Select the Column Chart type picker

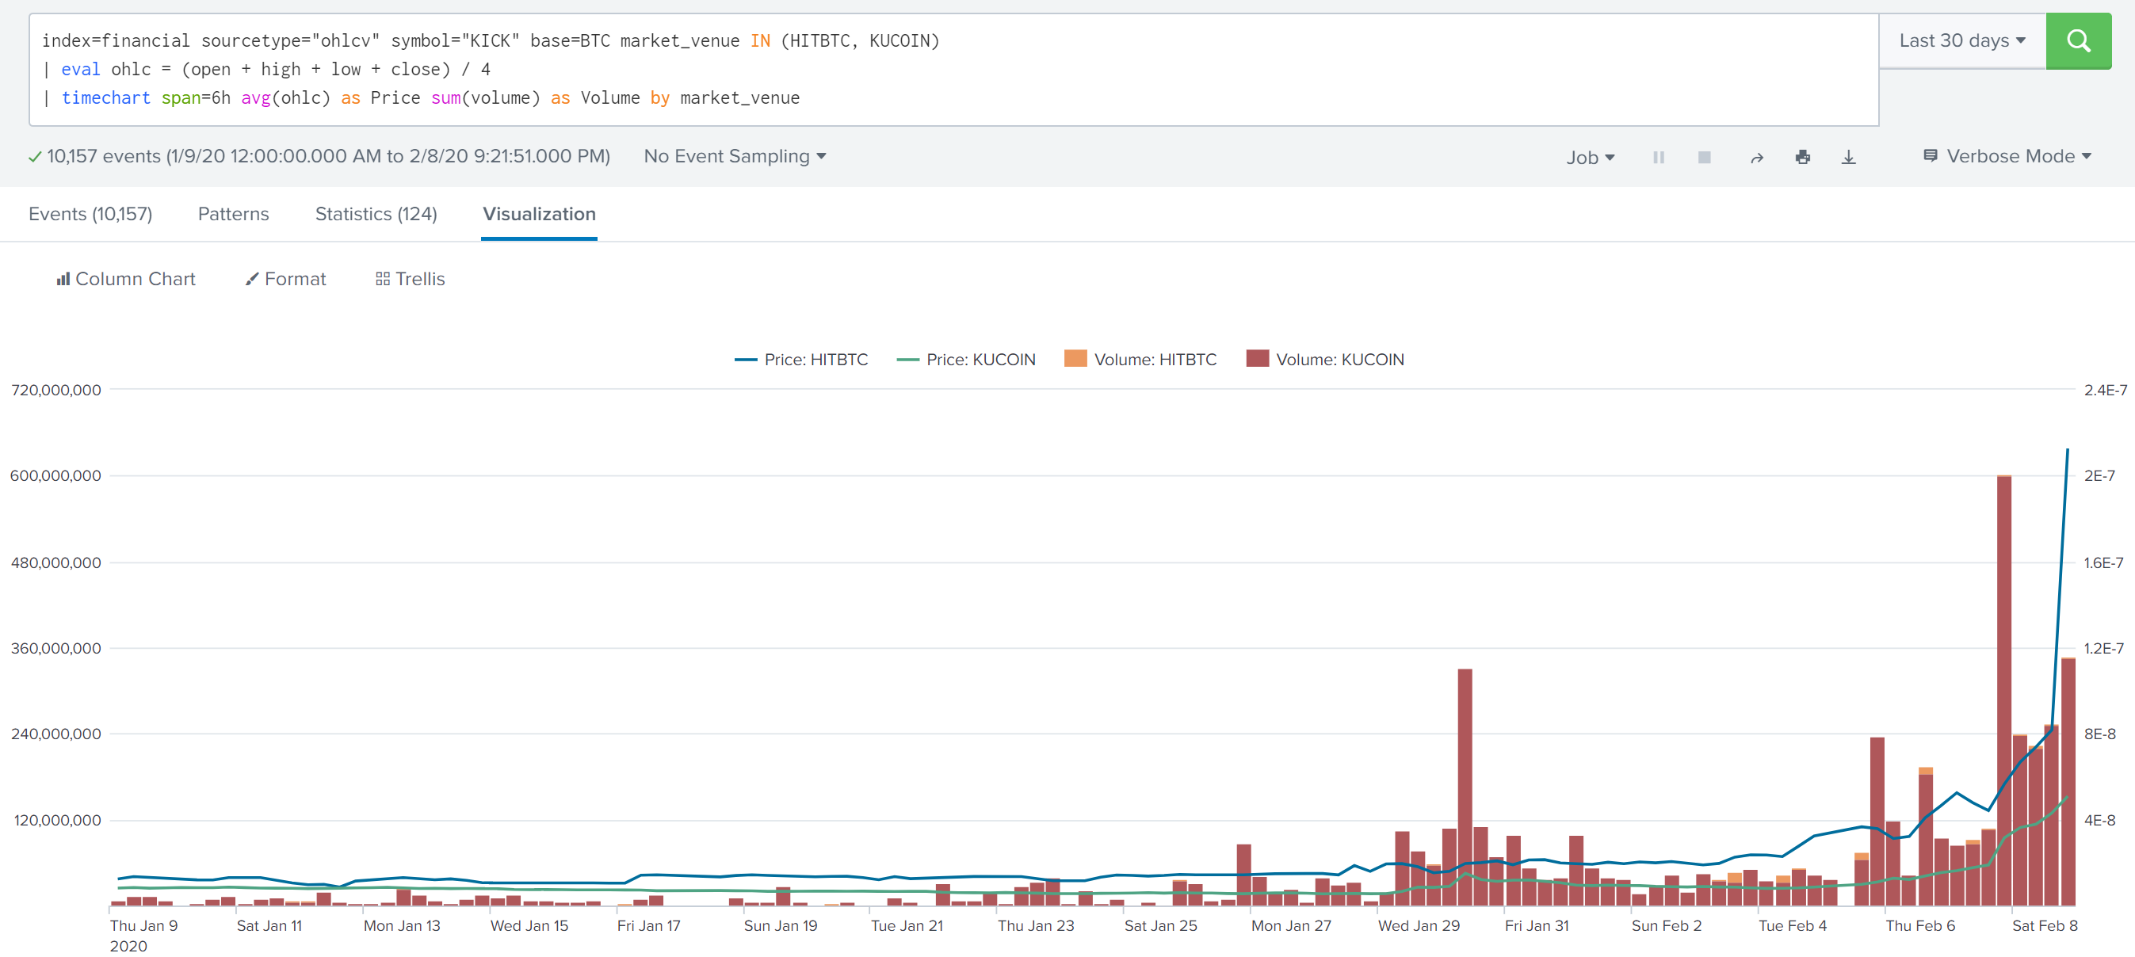tap(125, 278)
